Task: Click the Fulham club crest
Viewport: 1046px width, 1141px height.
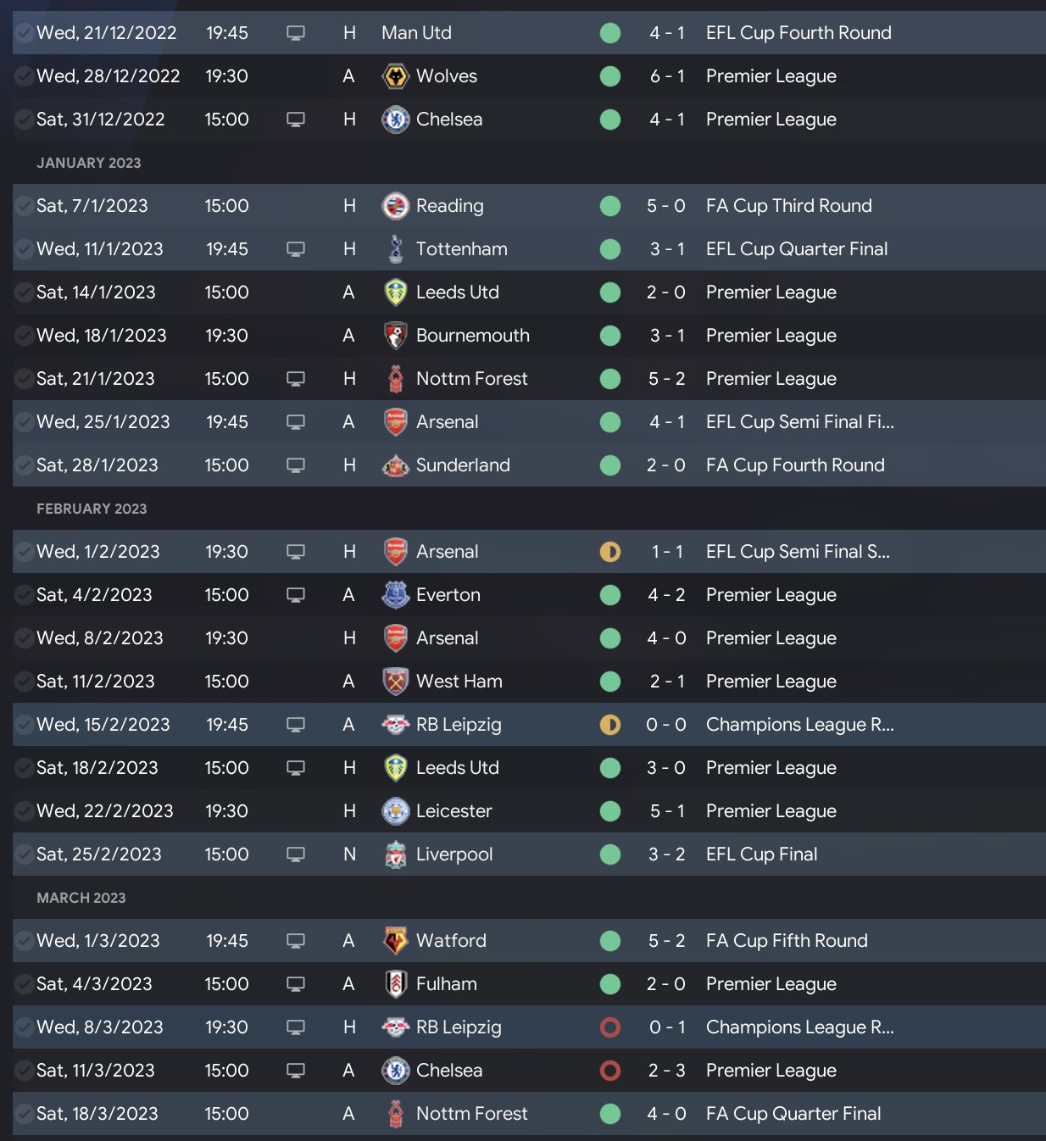Action: 395,984
